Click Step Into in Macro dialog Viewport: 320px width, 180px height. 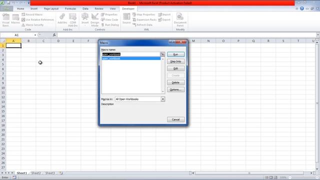point(175,61)
